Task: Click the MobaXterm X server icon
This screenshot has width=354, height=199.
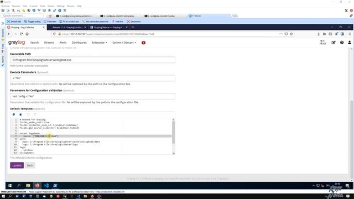Action: pos(346,11)
